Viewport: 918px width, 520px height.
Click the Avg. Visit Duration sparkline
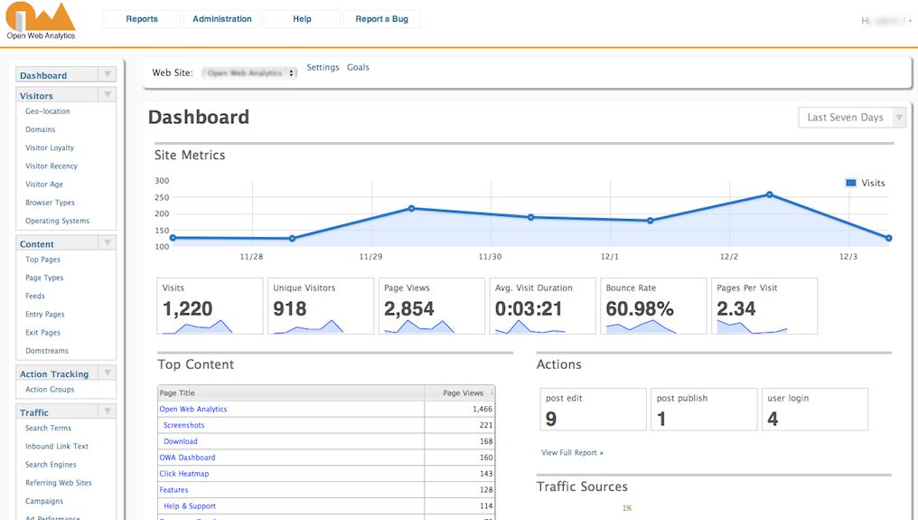point(529,326)
